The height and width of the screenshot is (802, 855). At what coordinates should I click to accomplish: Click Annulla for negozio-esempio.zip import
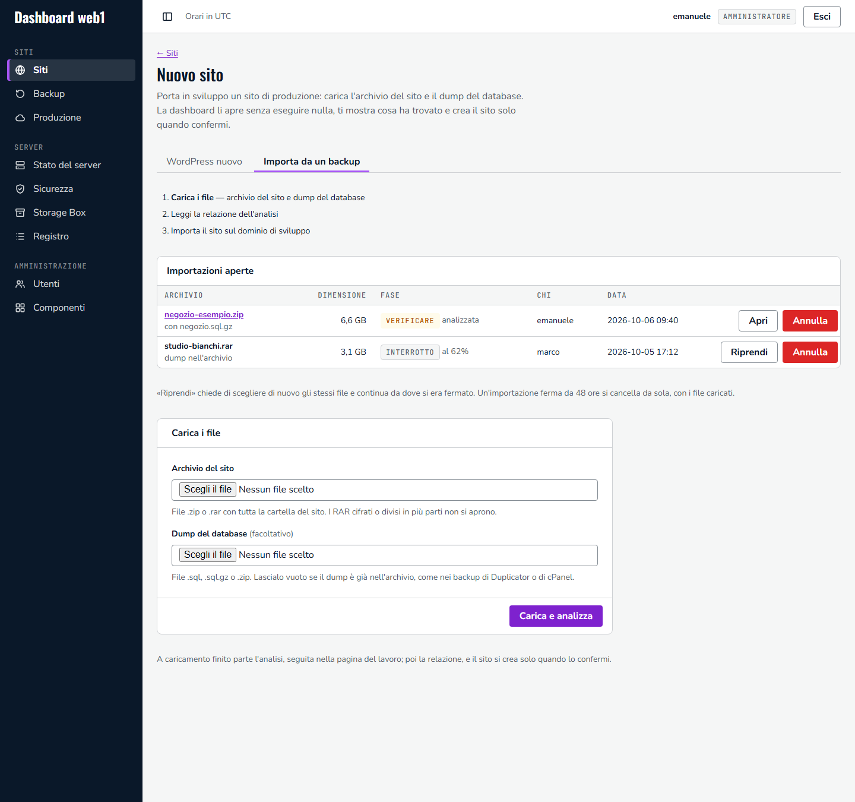(810, 321)
